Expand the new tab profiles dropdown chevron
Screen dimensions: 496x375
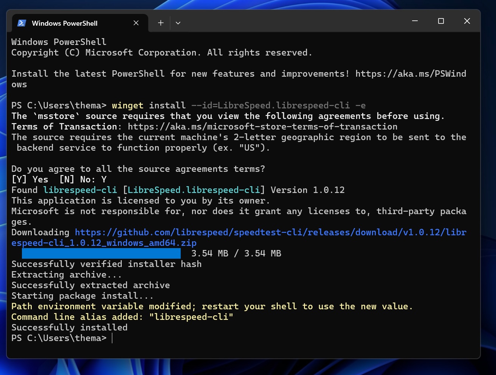coord(178,23)
